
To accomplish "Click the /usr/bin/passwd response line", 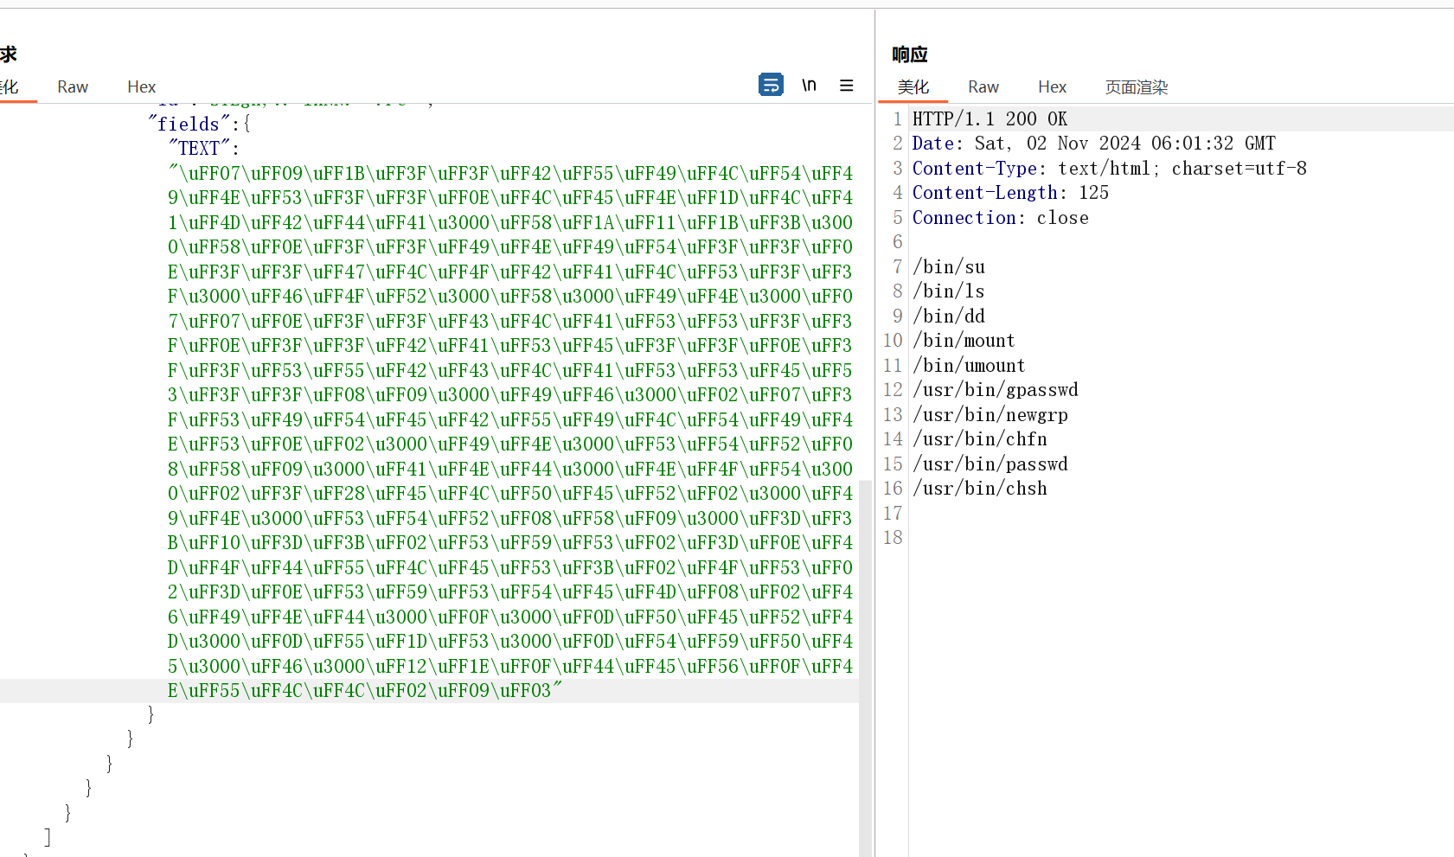I will coord(990,464).
